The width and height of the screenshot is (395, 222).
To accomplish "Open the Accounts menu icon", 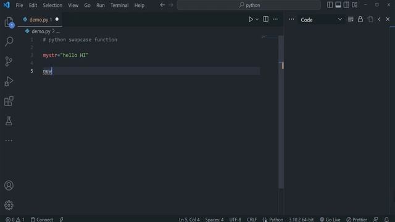I will pos(9,186).
